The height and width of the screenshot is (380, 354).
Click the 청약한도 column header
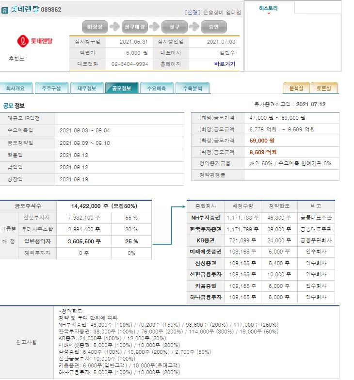279,206
